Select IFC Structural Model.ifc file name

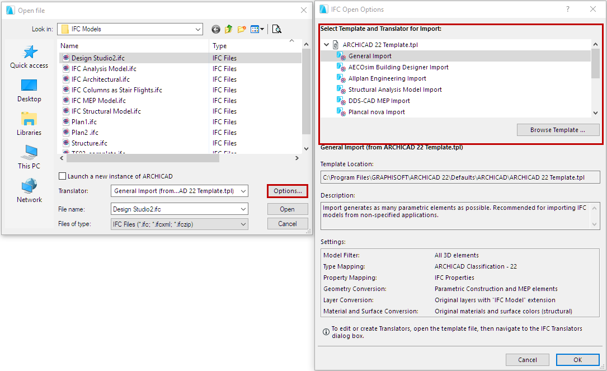106,111
